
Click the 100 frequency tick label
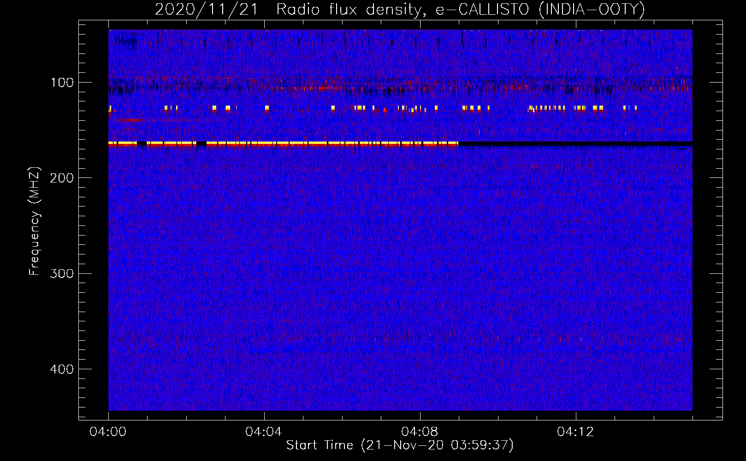coord(62,83)
